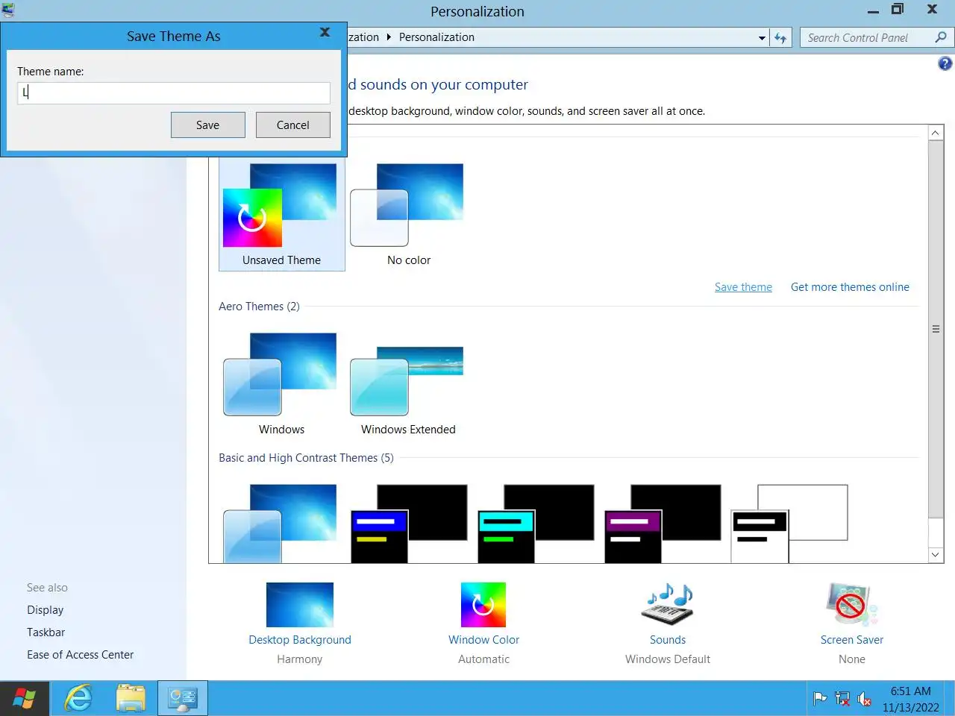
Task: Click the Search Control Panel box
Action: click(877, 37)
